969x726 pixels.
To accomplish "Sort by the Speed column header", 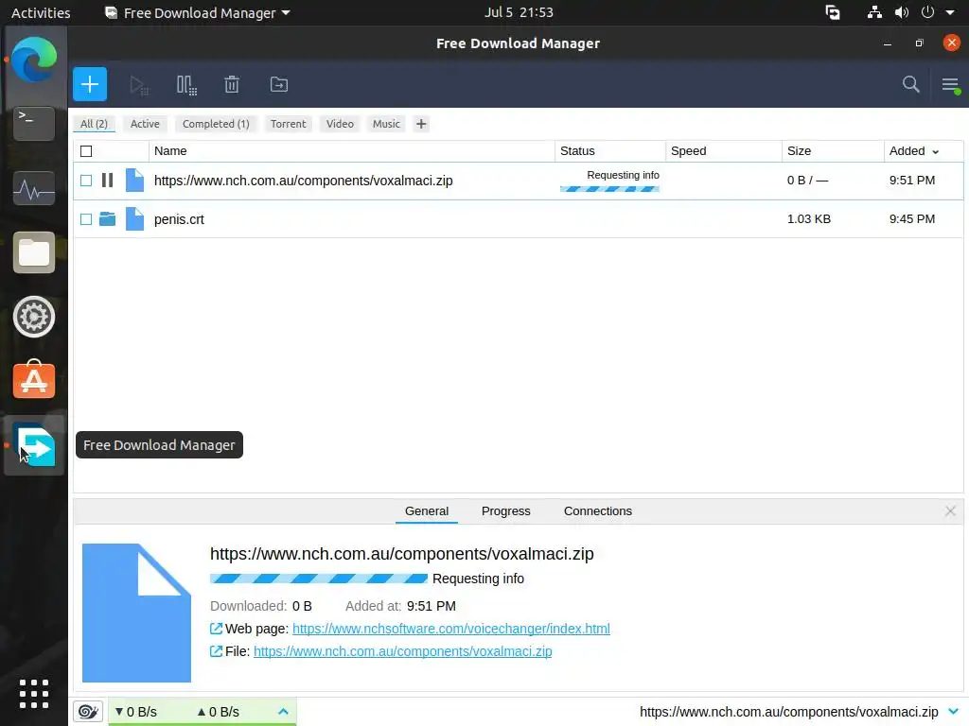I will pyautogui.click(x=724, y=151).
